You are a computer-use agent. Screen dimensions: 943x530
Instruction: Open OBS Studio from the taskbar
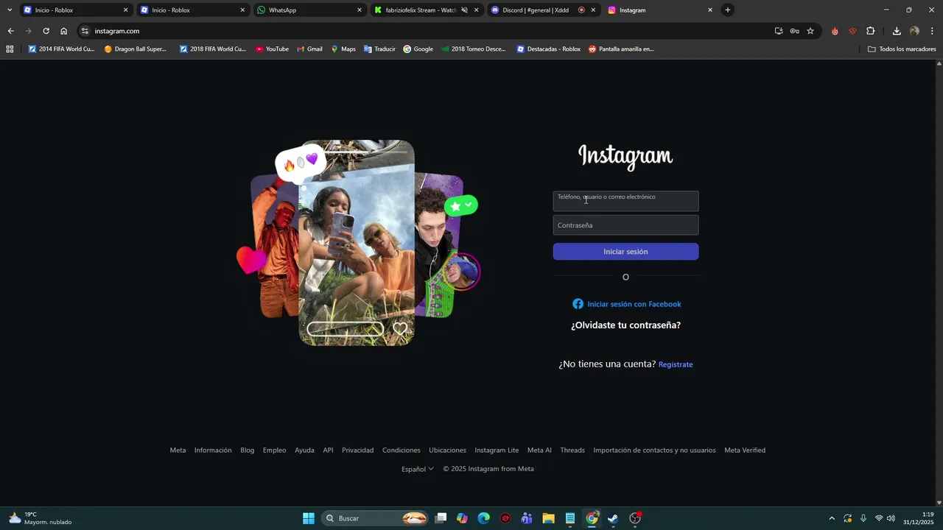coord(635,518)
